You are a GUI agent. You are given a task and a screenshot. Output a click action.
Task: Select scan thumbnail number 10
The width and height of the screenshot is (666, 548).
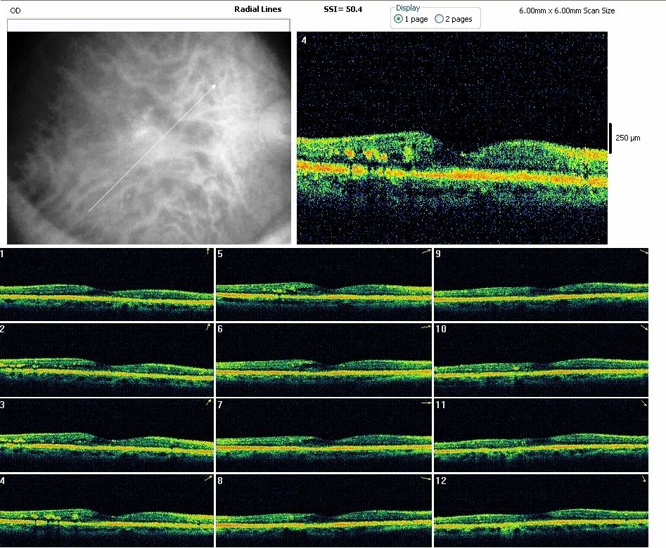pyautogui.click(x=542, y=360)
